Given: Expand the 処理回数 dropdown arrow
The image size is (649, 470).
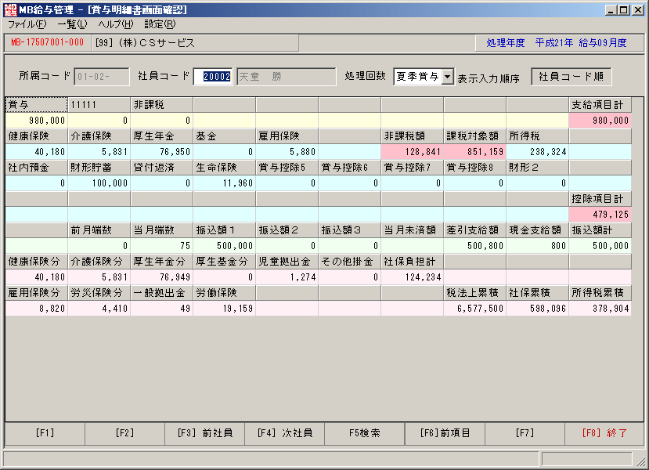Looking at the screenshot, I should 448,77.
